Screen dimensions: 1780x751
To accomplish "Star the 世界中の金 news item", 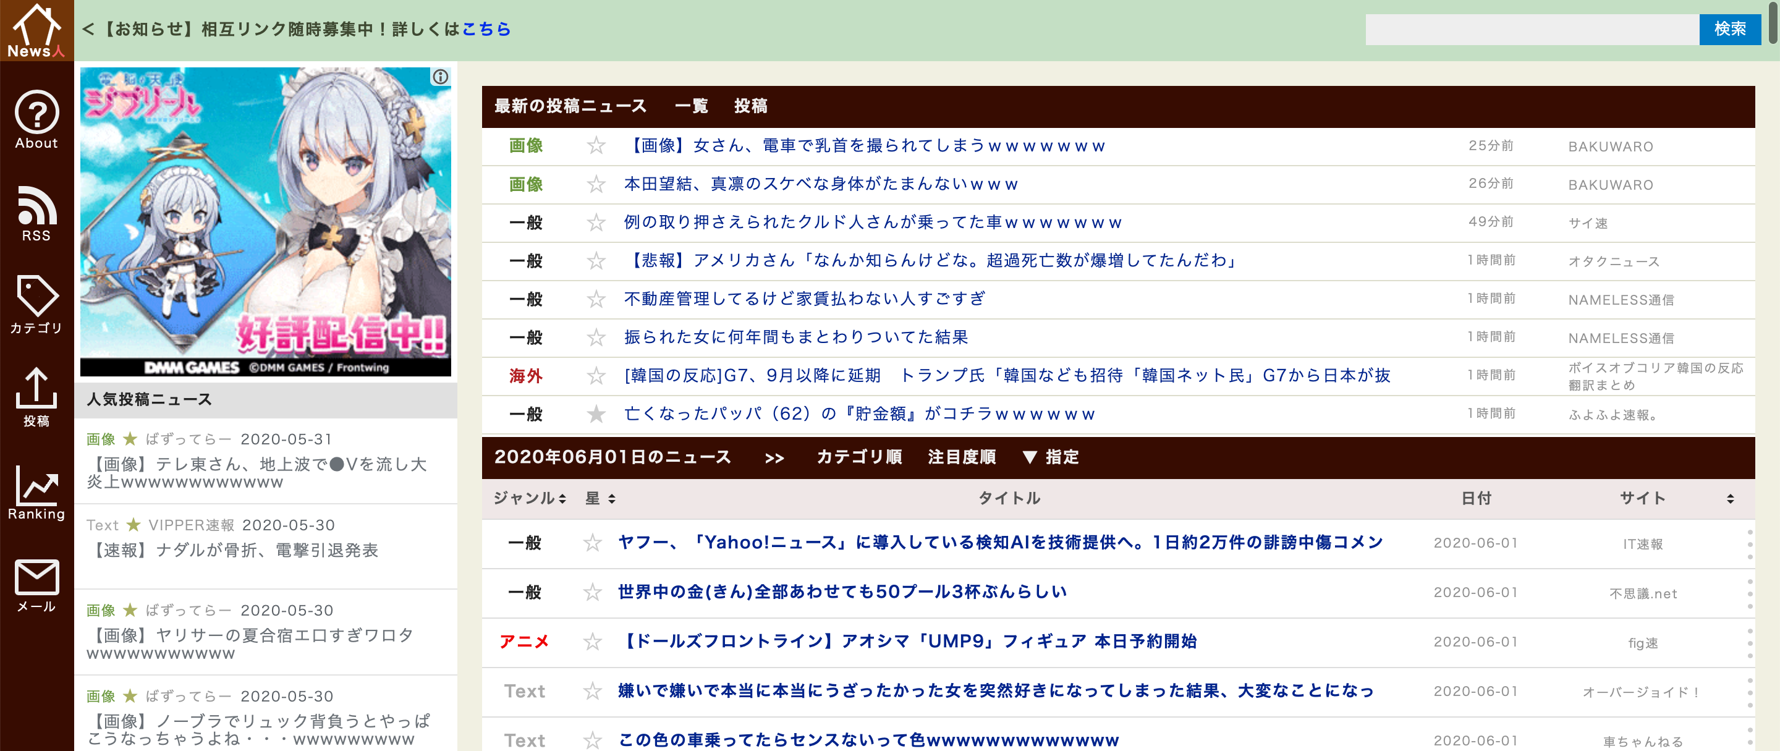I will tap(592, 592).
